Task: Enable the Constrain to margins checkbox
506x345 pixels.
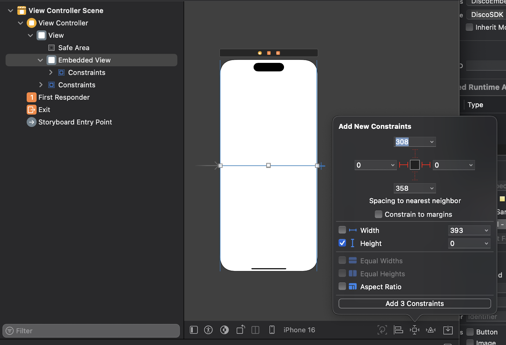Action: (378, 214)
